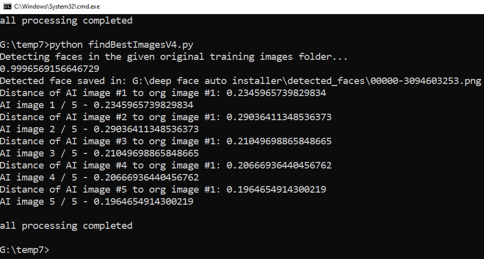
Task: Click the "AI image 1 / 5" line
Action: pyautogui.click(x=97, y=105)
